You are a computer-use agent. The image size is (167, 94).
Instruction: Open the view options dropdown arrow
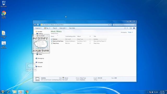[127, 28]
